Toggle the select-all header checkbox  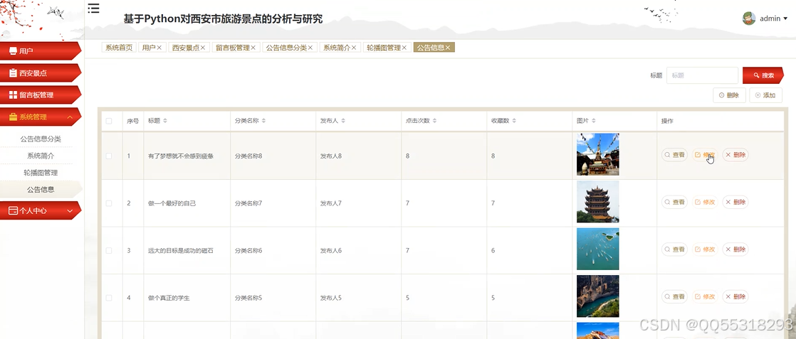click(109, 121)
